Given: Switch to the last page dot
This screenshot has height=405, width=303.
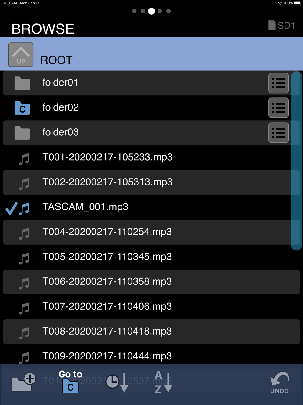Looking at the screenshot, I should coord(168,11).
